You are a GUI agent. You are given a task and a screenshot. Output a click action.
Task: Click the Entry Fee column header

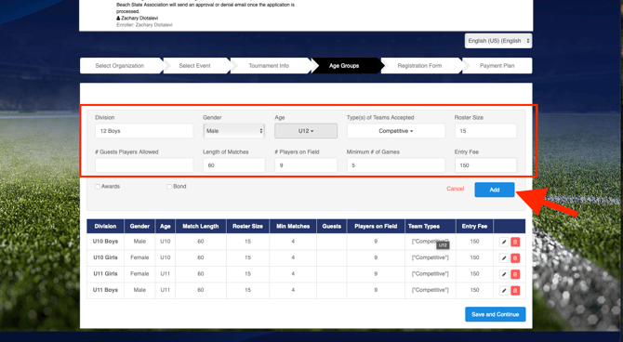pyautogui.click(x=474, y=226)
